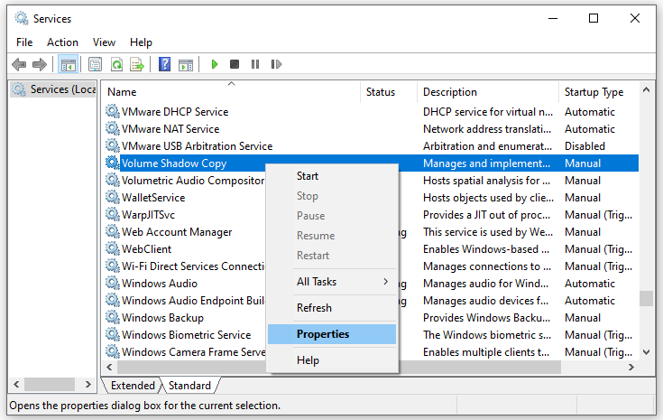Open Properties via the toolbar icon

click(x=95, y=64)
